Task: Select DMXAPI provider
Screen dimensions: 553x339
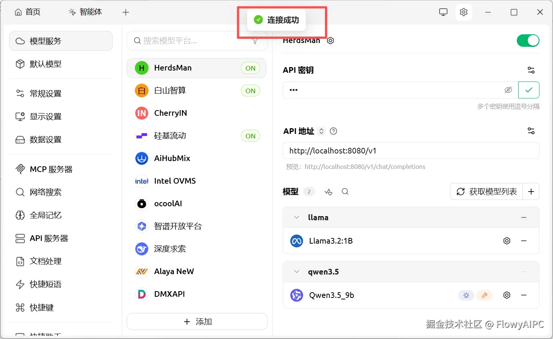Action: (x=196, y=294)
